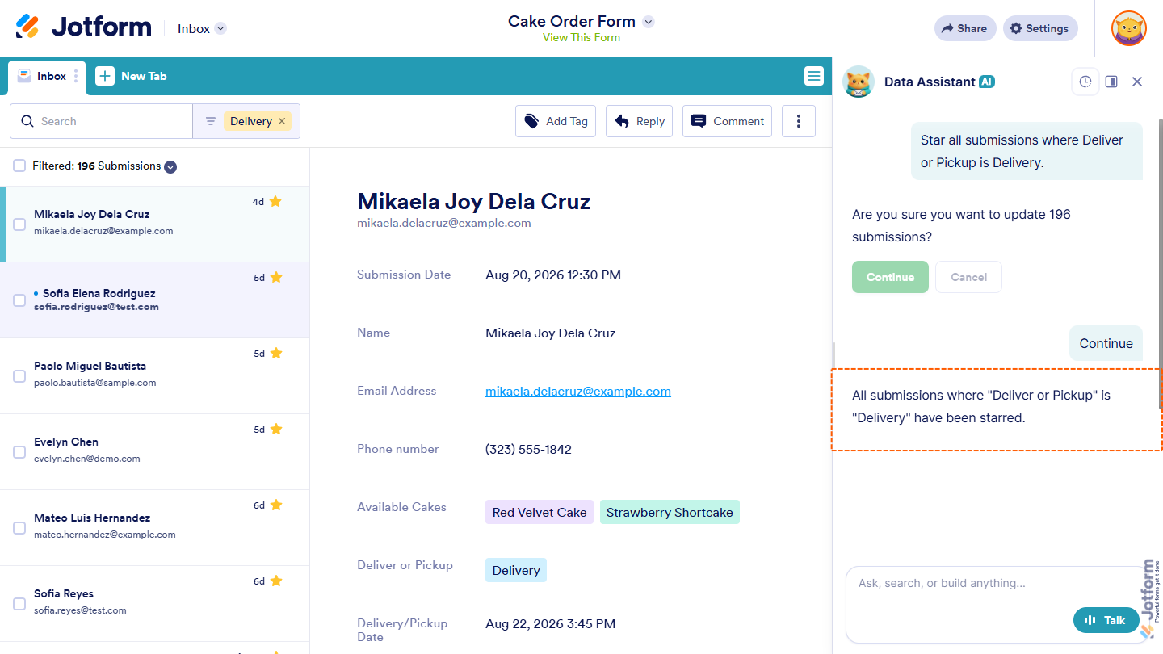Tick the select-all submissions checkbox

coord(19,166)
